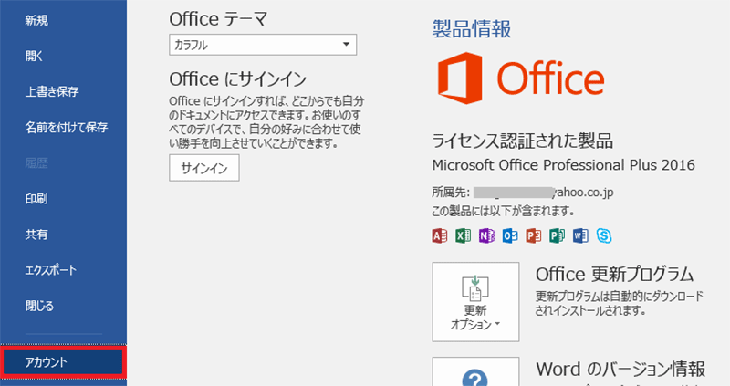Click the Skype product icon
The height and width of the screenshot is (386, 730).
604,235
